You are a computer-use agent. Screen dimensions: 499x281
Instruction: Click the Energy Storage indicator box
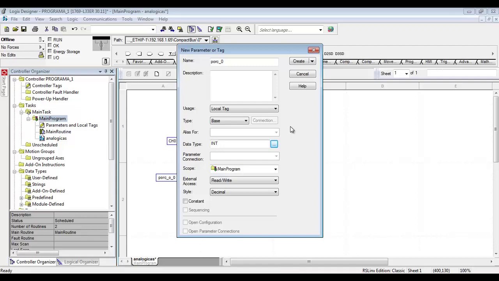[x=50, y=51]
